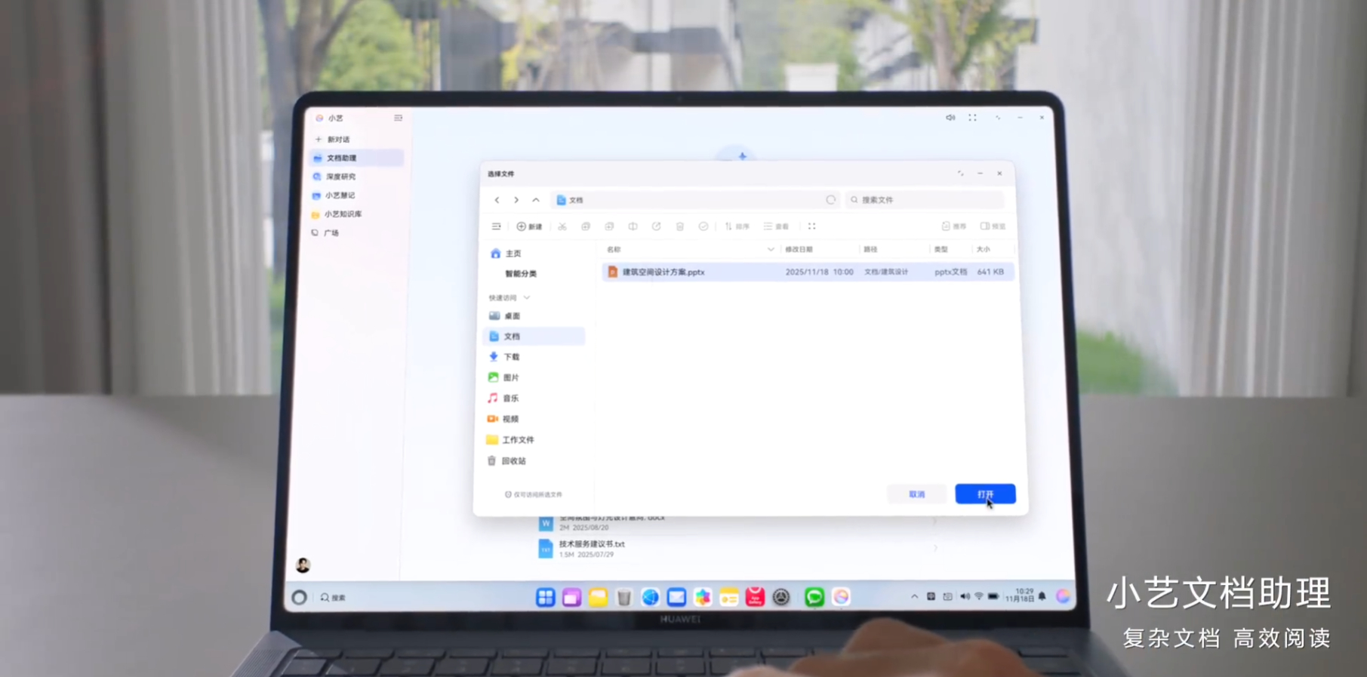
Task: Sort by the 路径 column header
Action: (870, 249)
